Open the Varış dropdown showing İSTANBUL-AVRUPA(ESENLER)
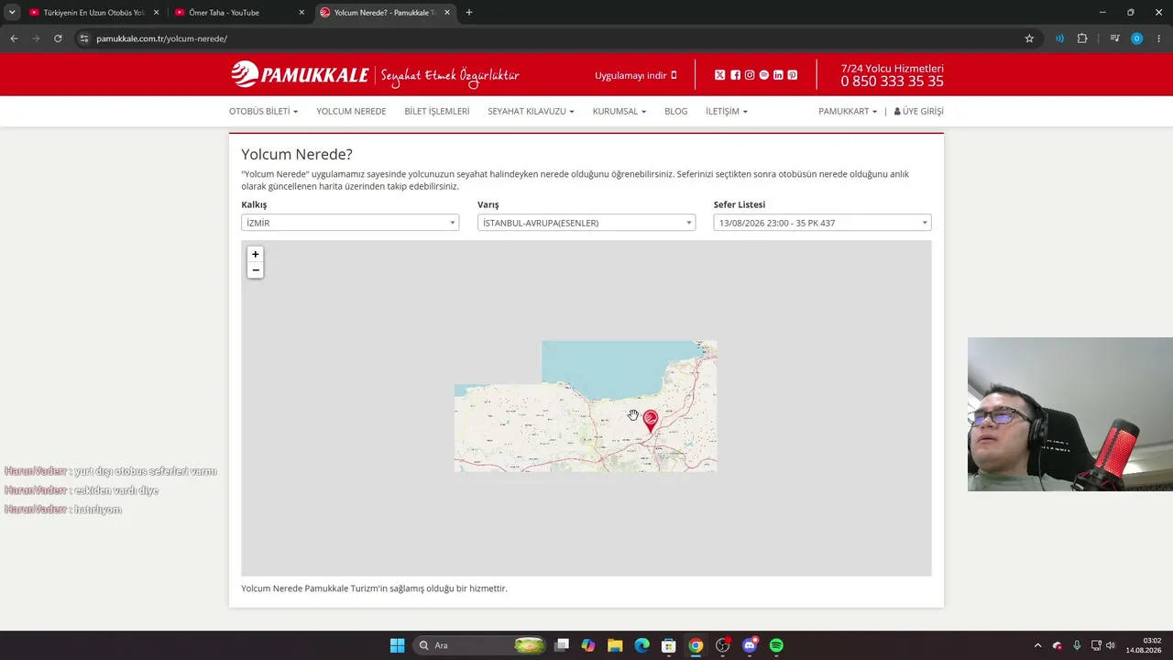 [586, 223]
